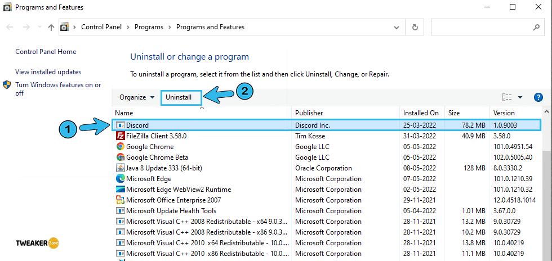Image resolution: width=552 pixels, height=261 pixels.
Task: Click the Google Chrome Beta icon
Action: tap(121, 157)
